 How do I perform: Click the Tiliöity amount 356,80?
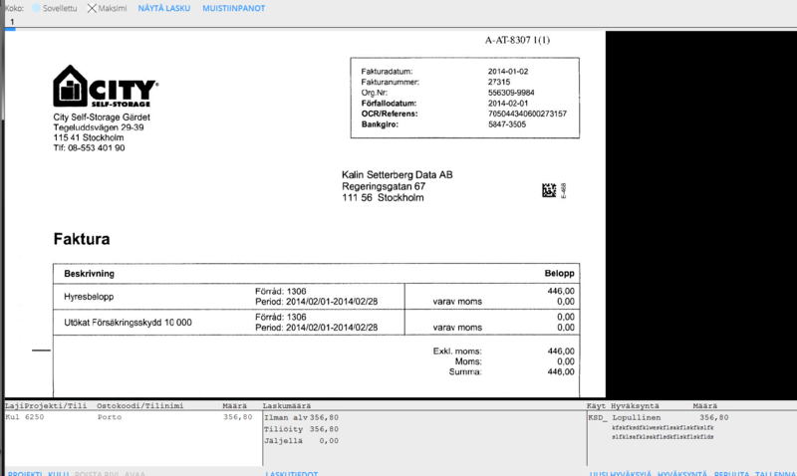tap(324, 429)
